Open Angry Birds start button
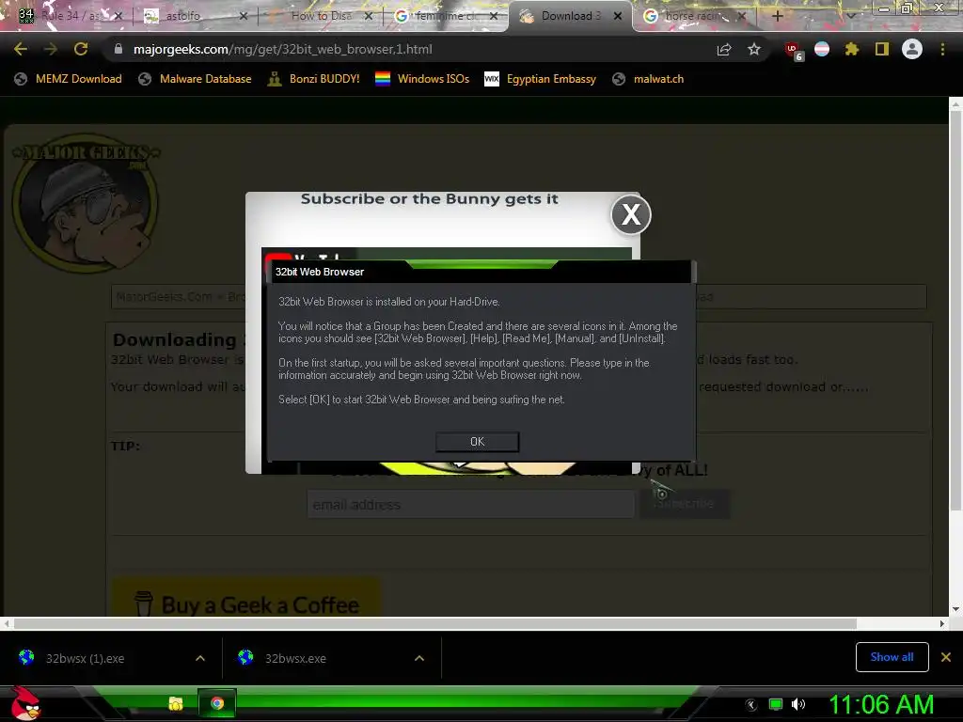963x722 pixels. [x=25, y=703]
